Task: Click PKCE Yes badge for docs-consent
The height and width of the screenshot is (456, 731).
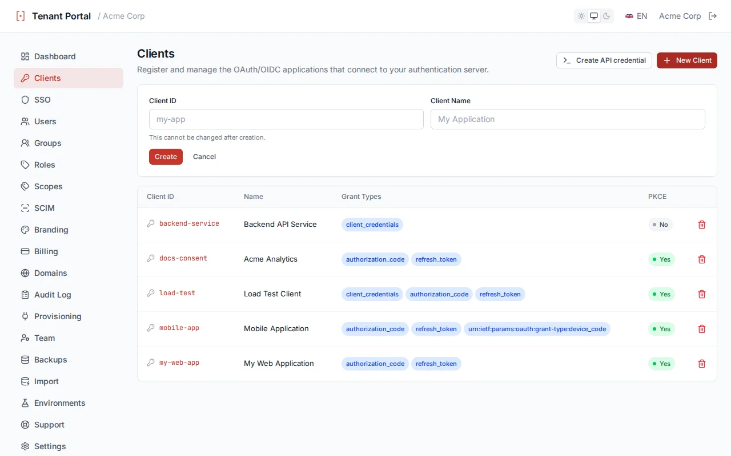Action: point(661,259)
